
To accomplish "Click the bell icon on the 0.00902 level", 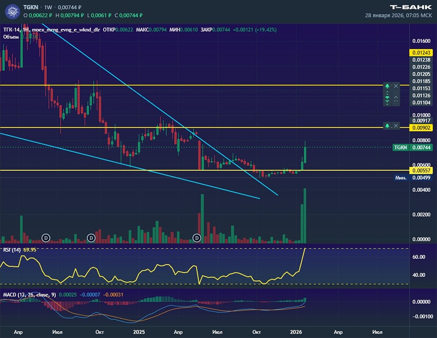I will 387,126.
